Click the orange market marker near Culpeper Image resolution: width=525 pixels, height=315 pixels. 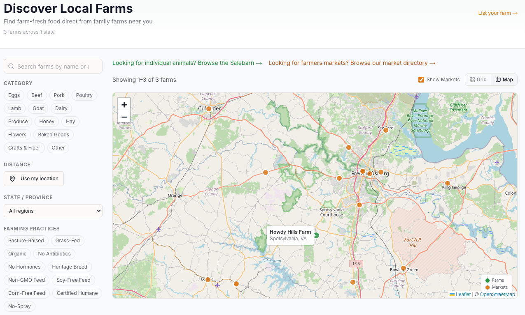(209, 108)
